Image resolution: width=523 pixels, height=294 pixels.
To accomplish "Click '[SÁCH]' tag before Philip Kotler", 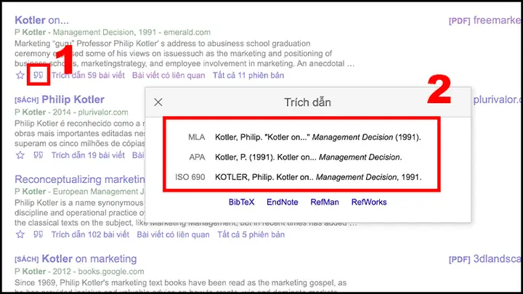I will (x=27, y=100).
